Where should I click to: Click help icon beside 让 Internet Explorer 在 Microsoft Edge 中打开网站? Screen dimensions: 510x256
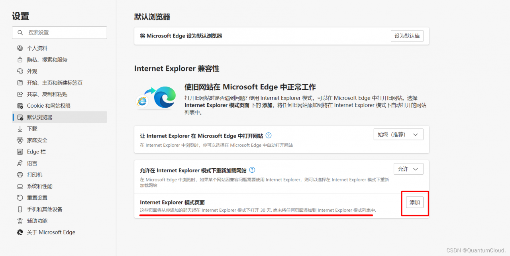[269, 136]
